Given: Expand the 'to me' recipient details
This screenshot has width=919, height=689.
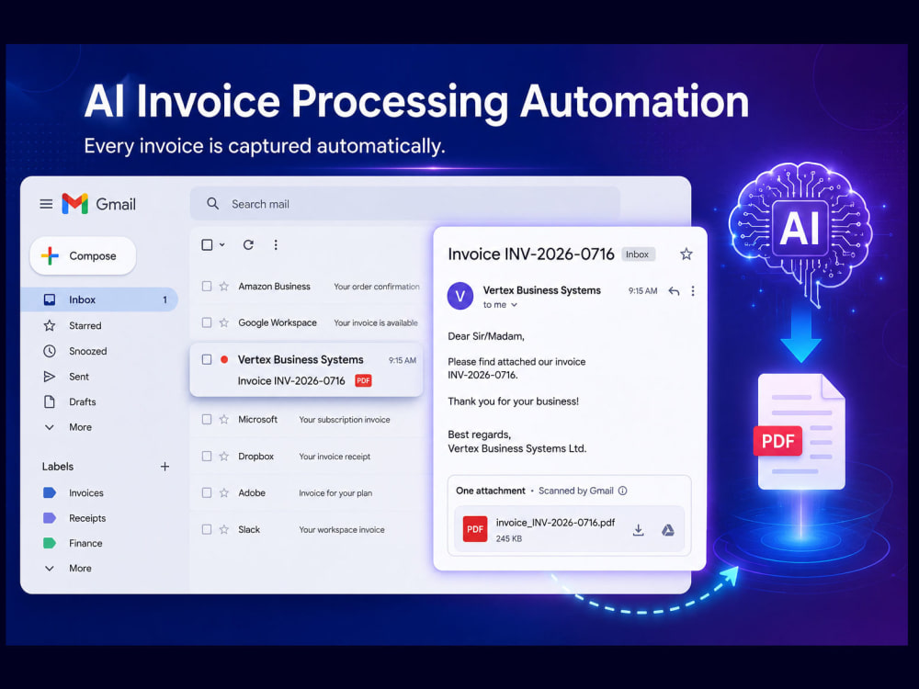Looking at the screenshot, I should click(x=500, y=305).
